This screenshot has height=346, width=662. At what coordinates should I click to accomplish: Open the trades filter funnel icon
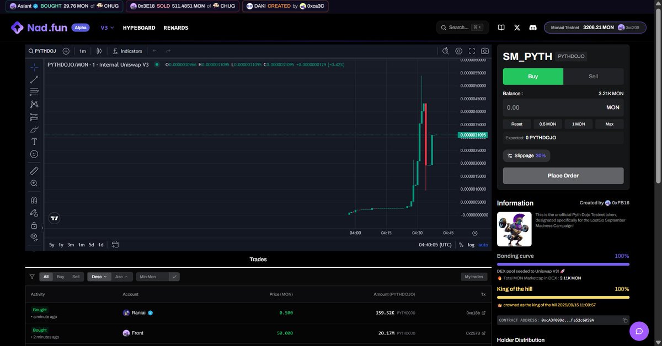click(32, 277)
